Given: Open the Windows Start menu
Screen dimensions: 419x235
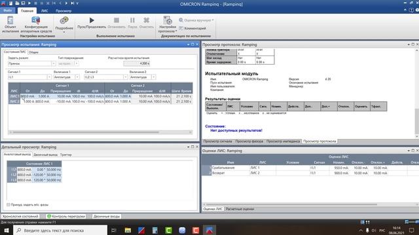Looking at the screenshot, I should point(7,230).
